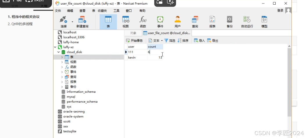Image resolution: width=305 pixels, height=138 pixels.
Task: Collapse the luffy-xz connection
Action: click(55, 47)
